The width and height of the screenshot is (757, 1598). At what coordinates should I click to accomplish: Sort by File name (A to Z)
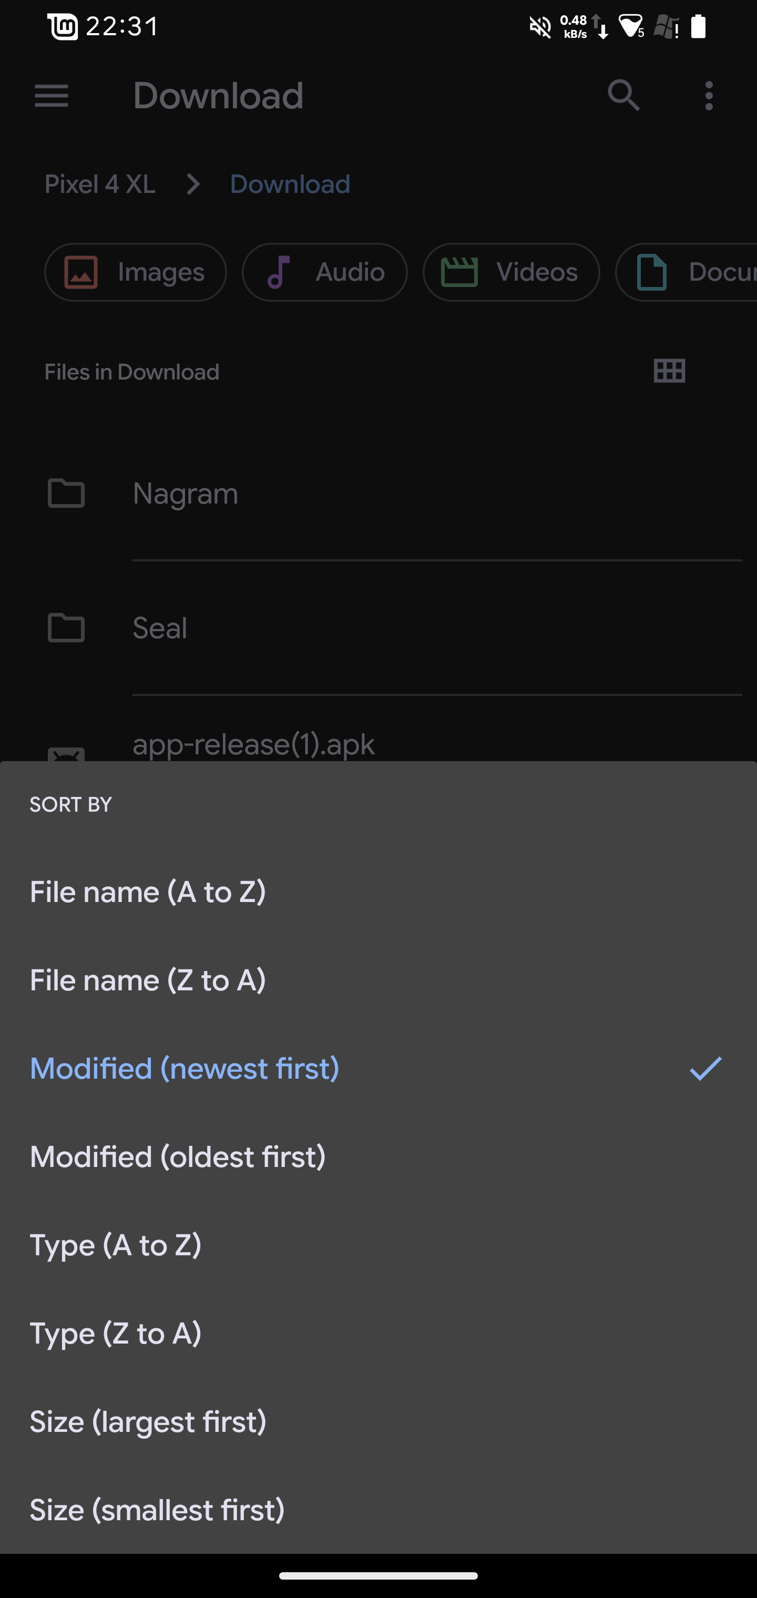coord(148,892)
